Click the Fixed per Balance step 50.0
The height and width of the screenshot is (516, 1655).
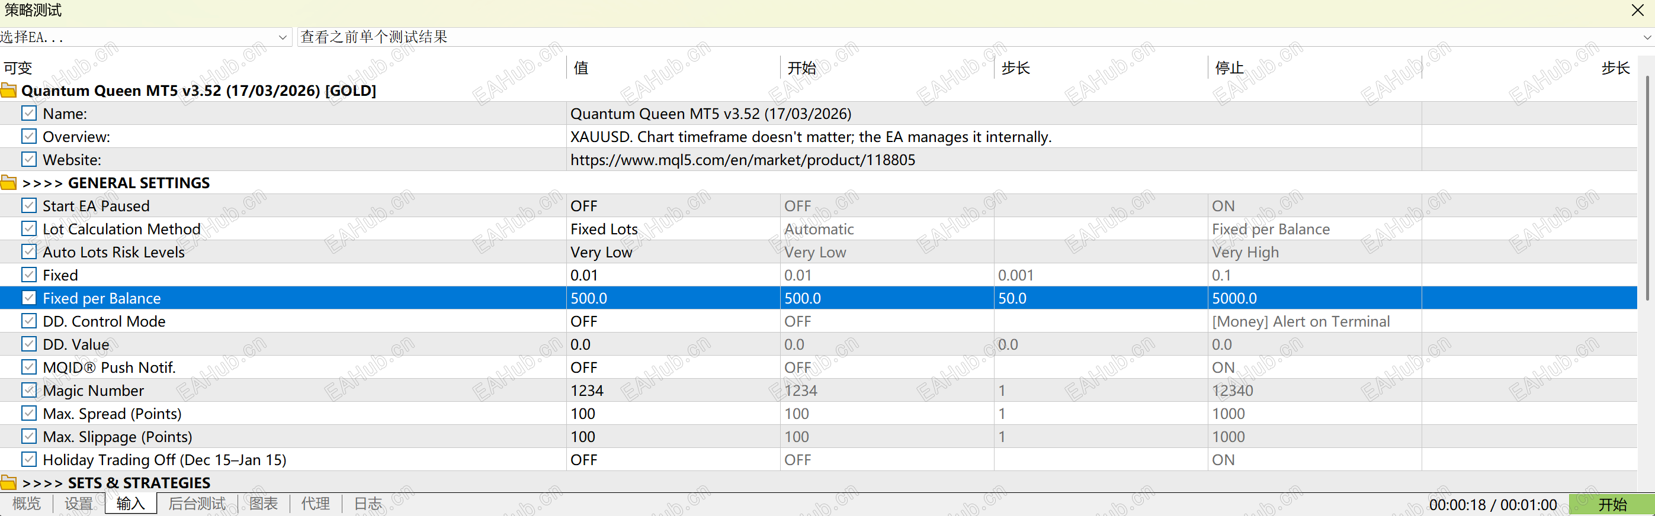(1101, 298)
